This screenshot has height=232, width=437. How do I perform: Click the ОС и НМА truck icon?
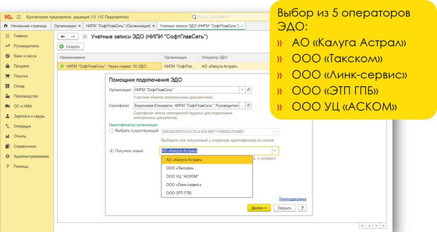8,106
